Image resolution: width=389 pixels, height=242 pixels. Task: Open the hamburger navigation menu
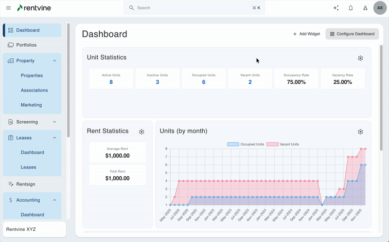[8, 8]
